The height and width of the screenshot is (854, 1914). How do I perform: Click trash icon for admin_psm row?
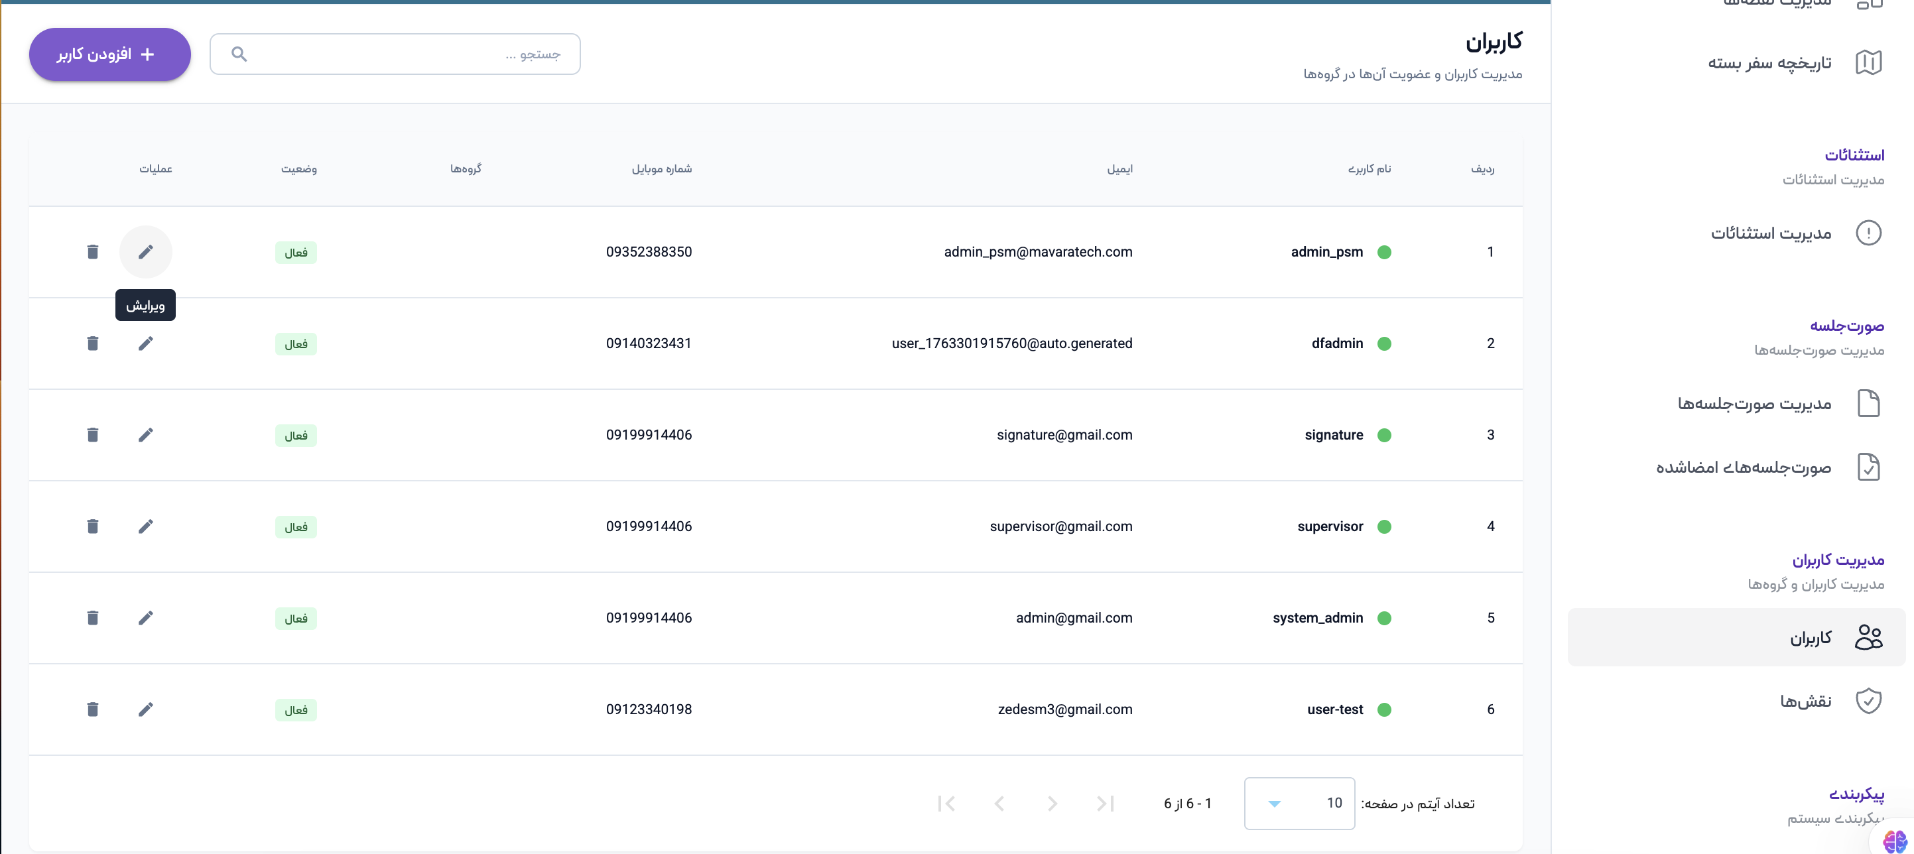pos(92,252)
